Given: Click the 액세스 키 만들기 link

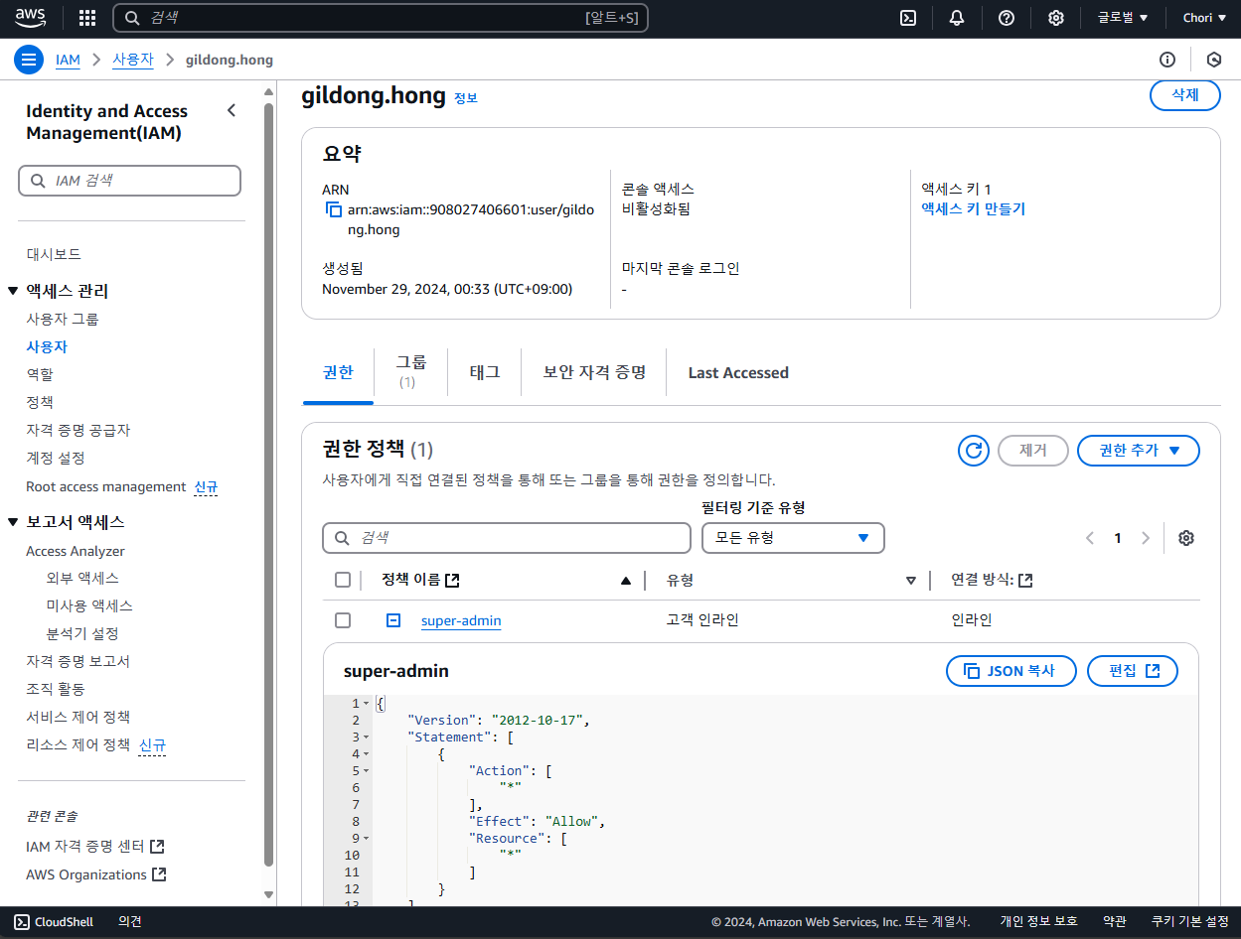Looking at the screenshot, I should (973, 209).
